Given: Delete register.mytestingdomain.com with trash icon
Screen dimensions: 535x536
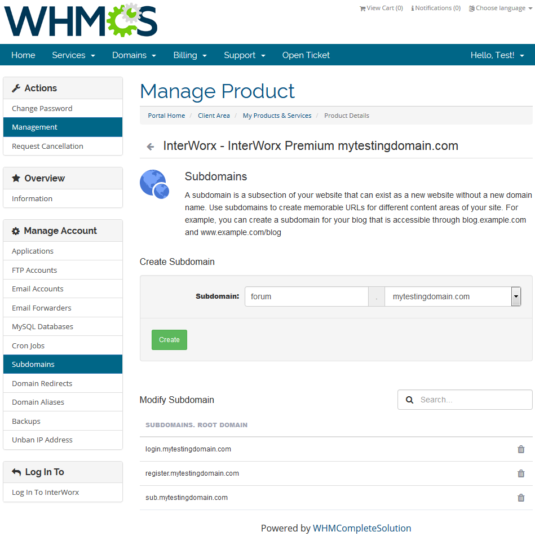Looking at the screenshot, I should coord(521,473).
